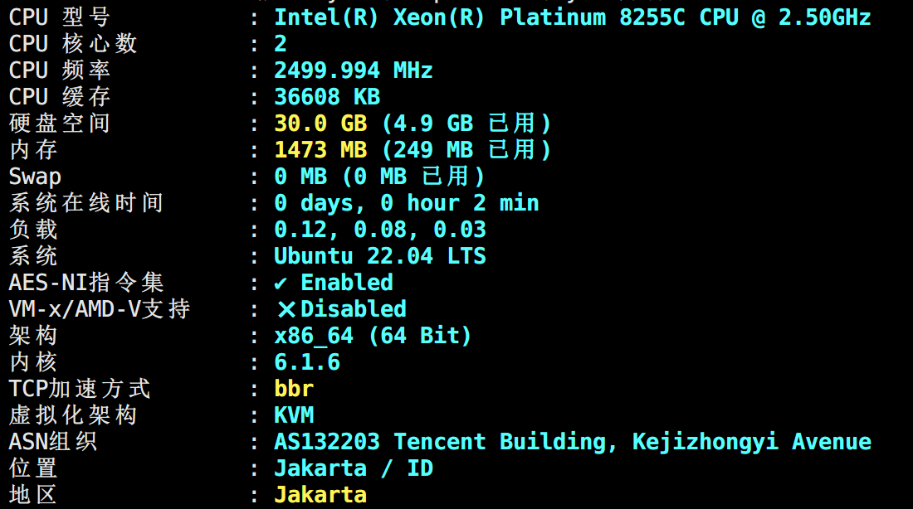This screenshot has width=913, height=509.
Task: Click the "ASN组织" label
Action: [53, 442]
